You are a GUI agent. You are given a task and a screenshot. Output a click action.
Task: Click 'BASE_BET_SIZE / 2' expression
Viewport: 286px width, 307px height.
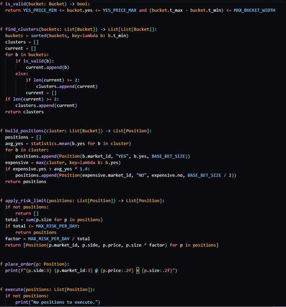point(210,175)
